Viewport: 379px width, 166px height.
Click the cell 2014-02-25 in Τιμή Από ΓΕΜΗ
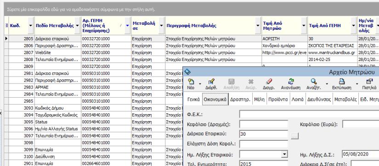pos(332,59)
